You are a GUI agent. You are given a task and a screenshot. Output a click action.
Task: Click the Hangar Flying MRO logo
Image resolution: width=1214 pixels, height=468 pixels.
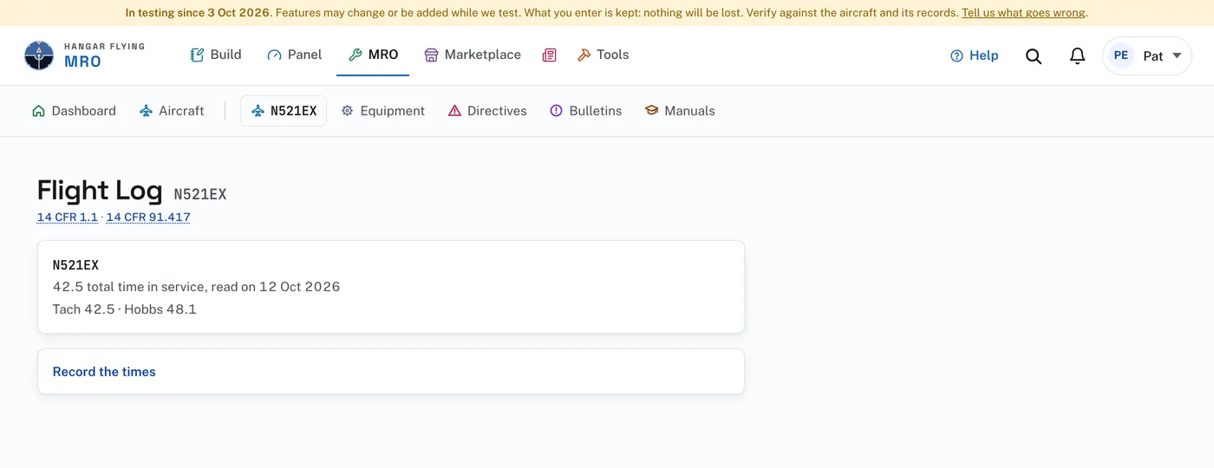[84, 55]
